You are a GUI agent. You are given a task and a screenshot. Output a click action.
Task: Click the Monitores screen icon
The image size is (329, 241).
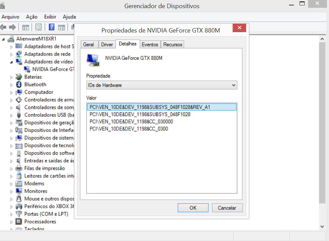(19, 191)
